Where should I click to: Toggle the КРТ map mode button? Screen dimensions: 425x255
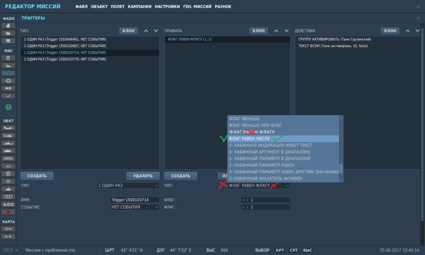[x=280, y=250]
